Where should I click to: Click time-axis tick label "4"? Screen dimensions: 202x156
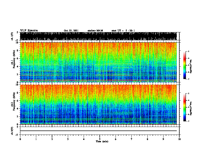84,139
